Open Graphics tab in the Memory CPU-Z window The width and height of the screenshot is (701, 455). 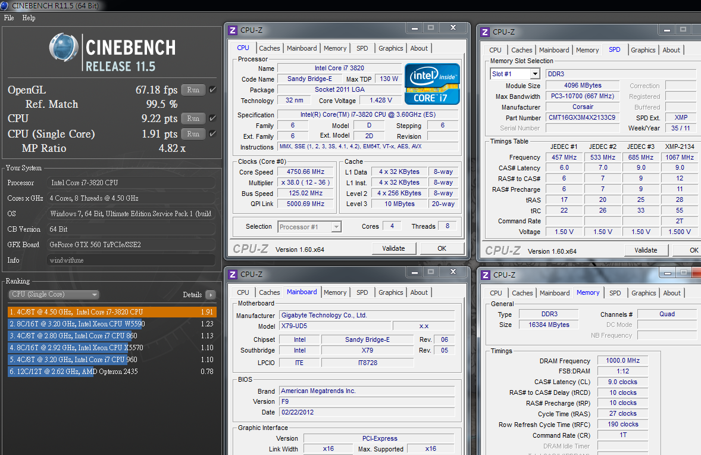pyautogui.click(x=644, y=293)
